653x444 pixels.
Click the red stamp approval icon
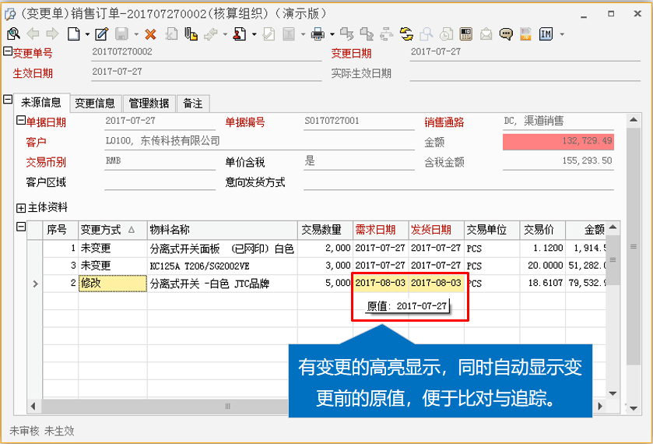point(240,34)
